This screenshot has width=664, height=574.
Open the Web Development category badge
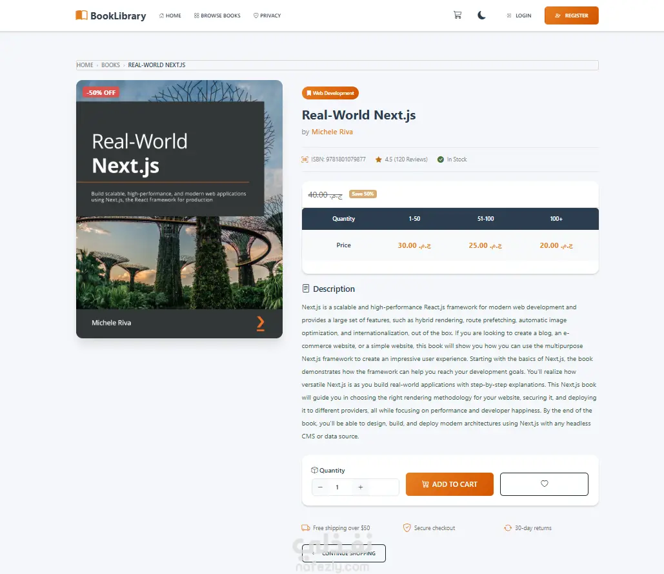(330, 93)
